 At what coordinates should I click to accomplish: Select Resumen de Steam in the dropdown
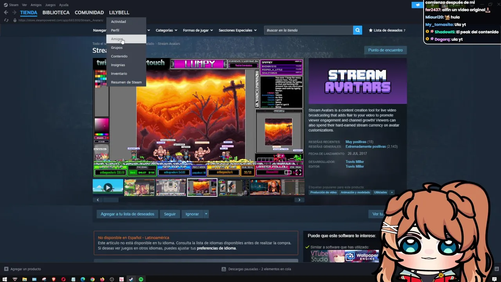(126, 82)
